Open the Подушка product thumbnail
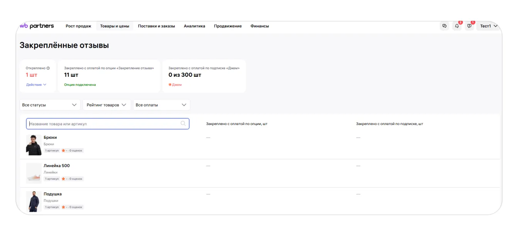This screenshot has height=236, width=518. point(34,201)
